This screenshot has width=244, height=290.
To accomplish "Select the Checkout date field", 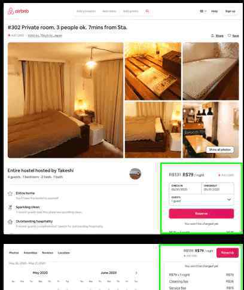I will tap(218, 188).
